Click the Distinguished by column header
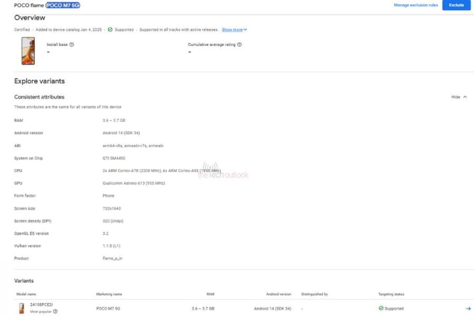The width and height of the screenshot is (474, 316). pos(314,294)
